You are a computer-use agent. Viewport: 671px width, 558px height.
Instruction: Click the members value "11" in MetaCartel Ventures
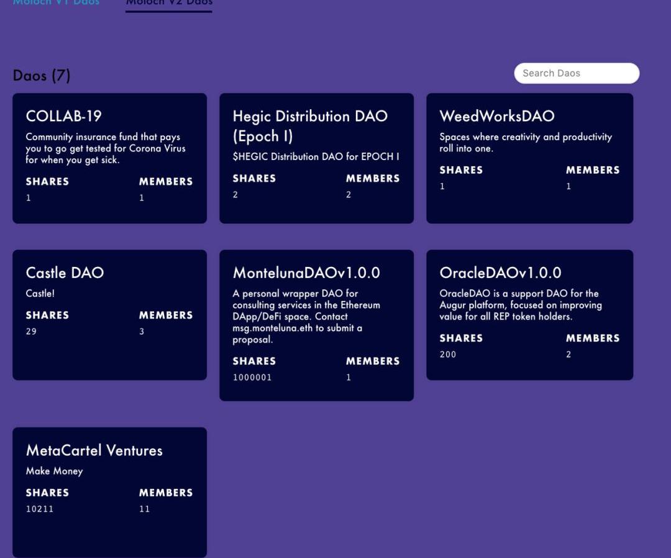144,509
